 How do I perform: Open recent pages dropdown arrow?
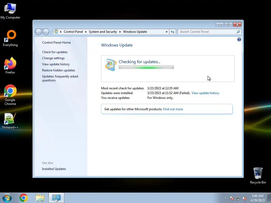coord(51,32)
